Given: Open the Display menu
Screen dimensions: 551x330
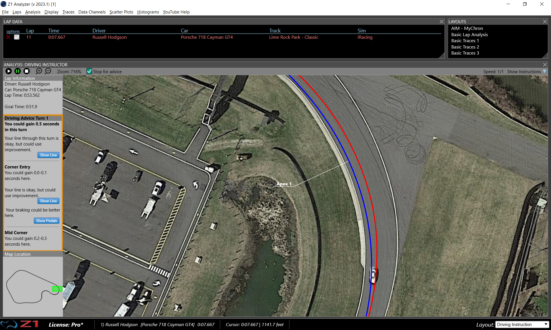Looking at the screenshot, I should click(51, 12).
